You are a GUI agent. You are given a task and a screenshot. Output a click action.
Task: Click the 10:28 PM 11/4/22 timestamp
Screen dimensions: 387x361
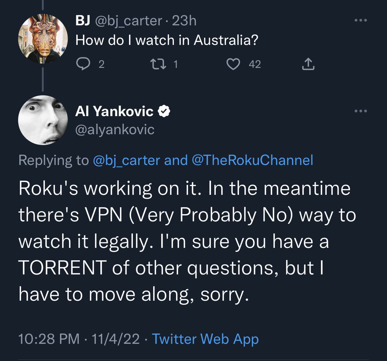tap(79, 339)
